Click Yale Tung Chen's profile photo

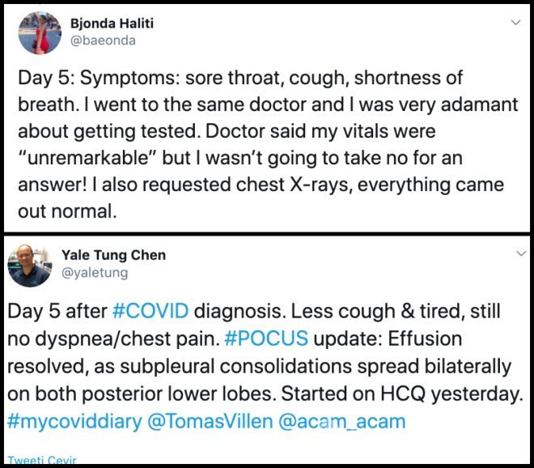click(x=29, y=266)
